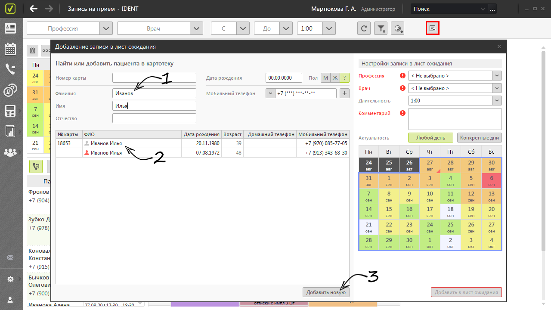Click the Номер карты input field
Screen dimensions: 551x310
[x=154, y=78]
